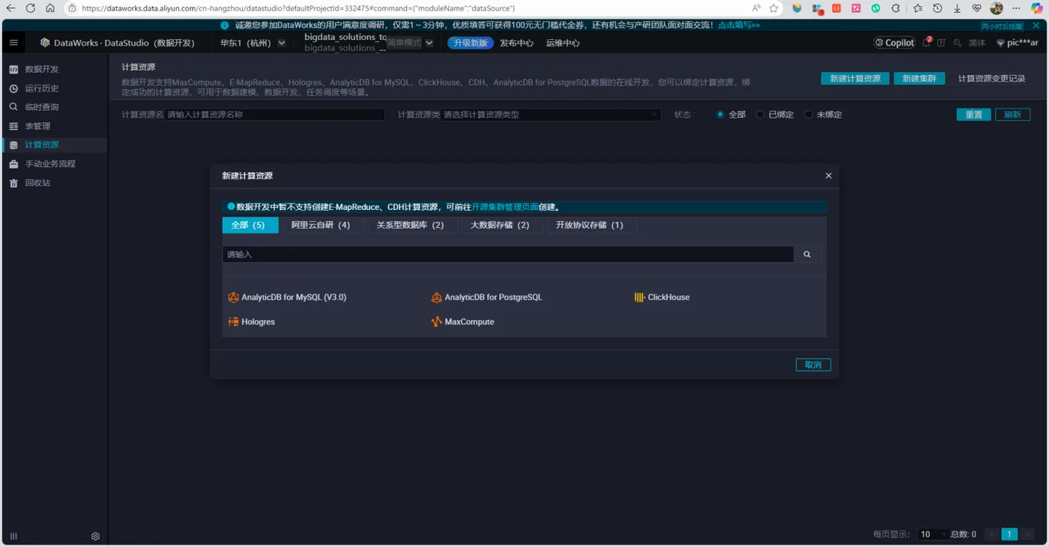Switch to the 大数据存储 (2) tab
The image size is (1049, 547).
[500, 225]
